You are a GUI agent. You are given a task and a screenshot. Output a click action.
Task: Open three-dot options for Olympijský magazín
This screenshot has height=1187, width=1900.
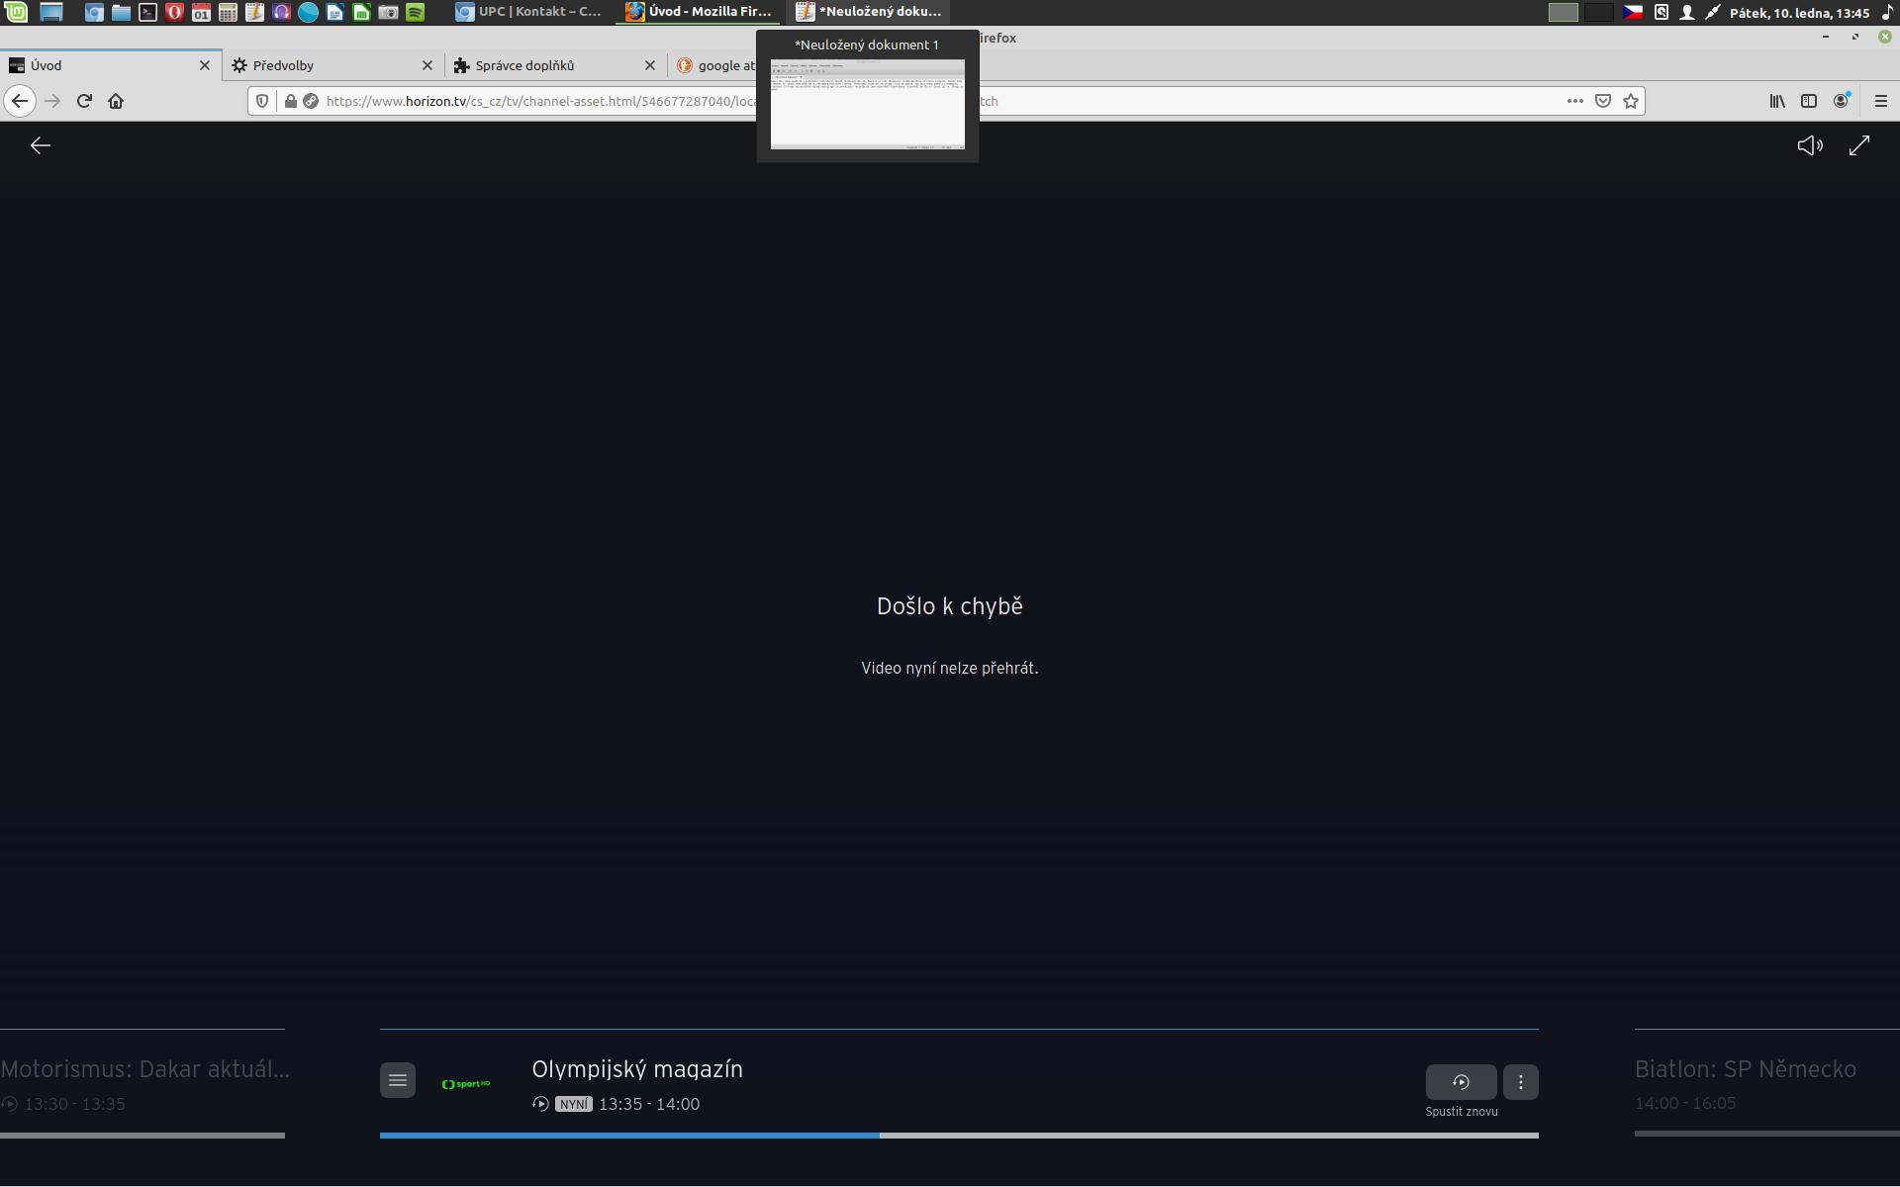(x=1521, y=1082)
